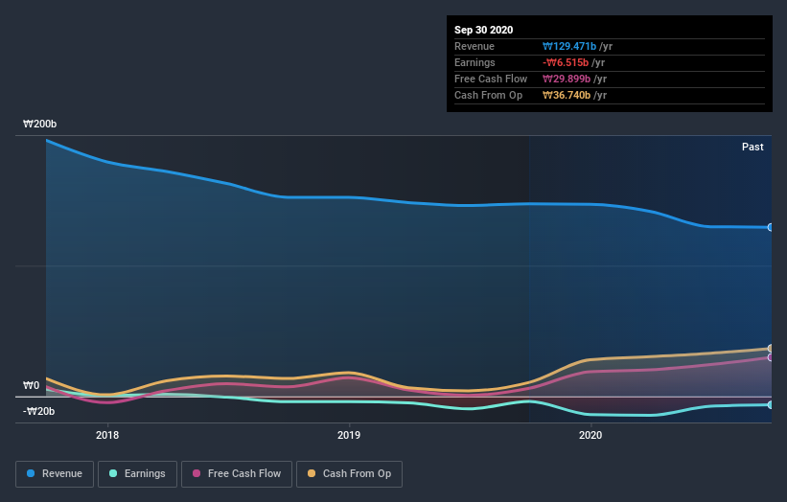Click the -₩6.515b earnings value

566,62
